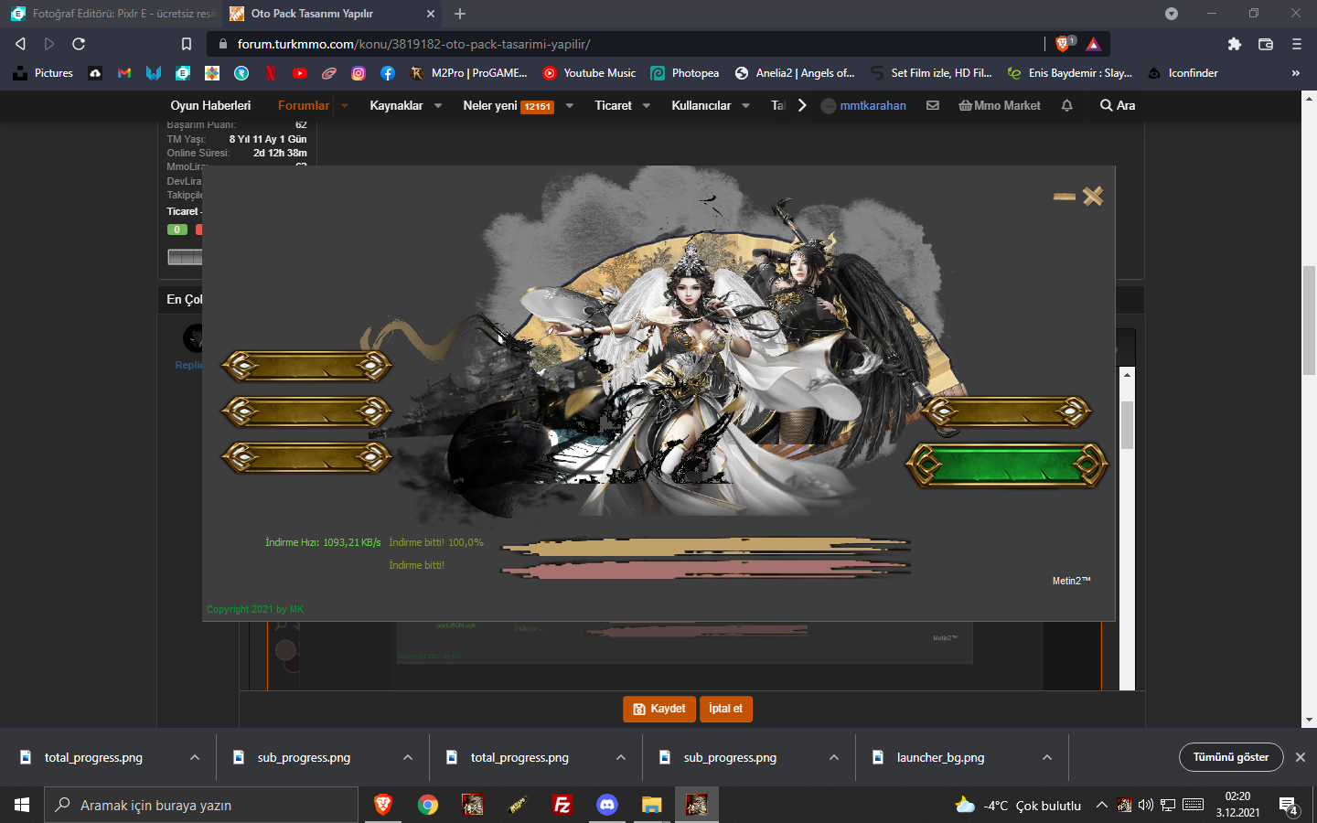Click the browser extensions puzzle icon
1317x823 pixels.
(1235, 44)
